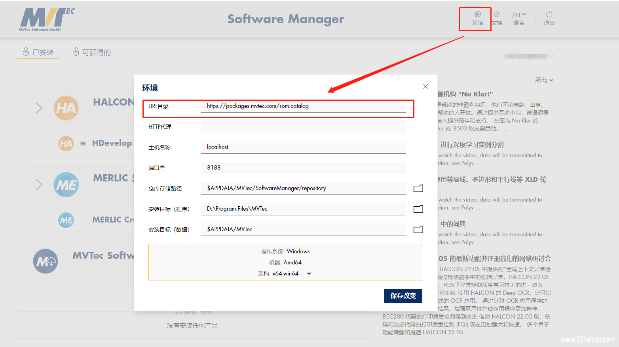This screenshot has width=619, height=347.
Task: Expand the HALCON product row
Action: pyautogui.click(x=39, y=108)
